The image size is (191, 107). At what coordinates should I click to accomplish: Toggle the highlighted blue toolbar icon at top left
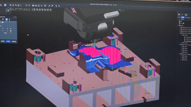(5, 5)
